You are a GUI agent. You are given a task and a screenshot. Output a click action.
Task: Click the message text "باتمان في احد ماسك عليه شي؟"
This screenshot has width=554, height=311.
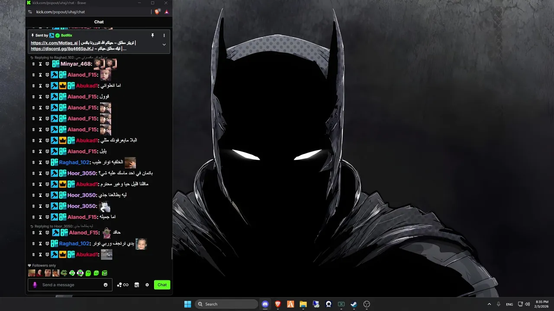pos(126,173)
